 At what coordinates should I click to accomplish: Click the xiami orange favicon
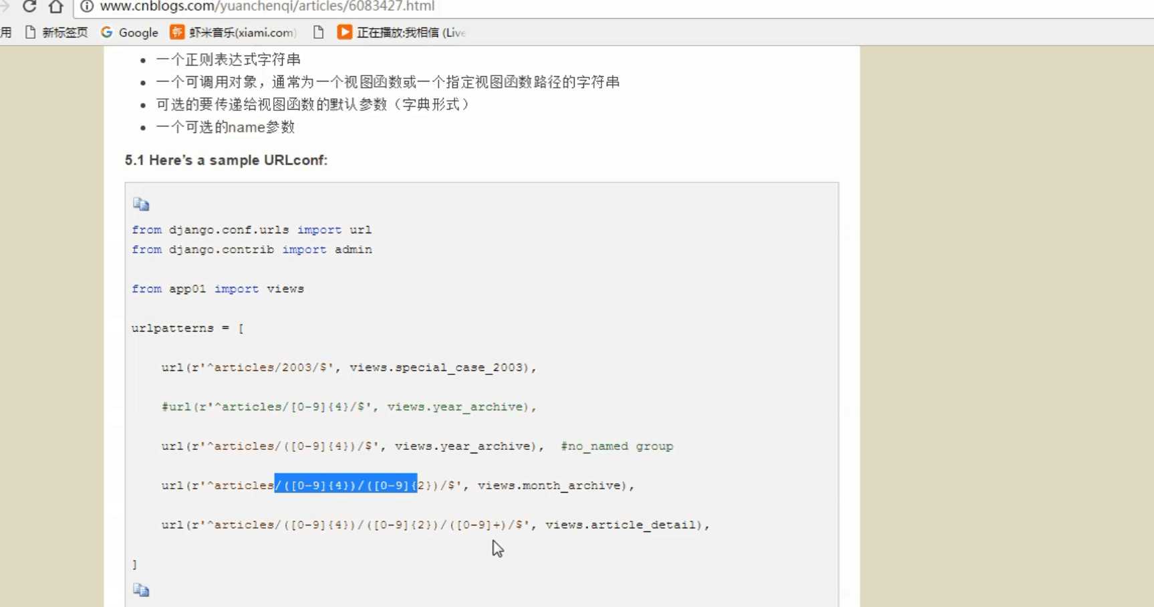coord(177,32)
